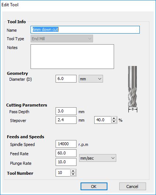Select the Feed Rate 60.0 field
Image resolution: width=156 pixels, height=195 pixels.
point(66,153)
